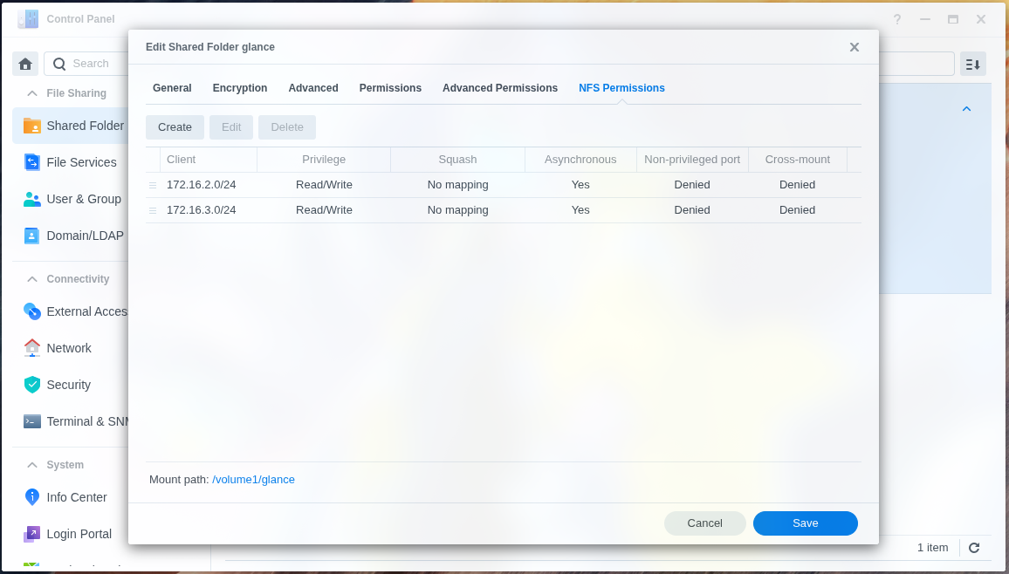Viewport: 1009px width, 574px height.
Task: Click Yes in the 172.16.2.0/24 row
Action: (580, 185)
